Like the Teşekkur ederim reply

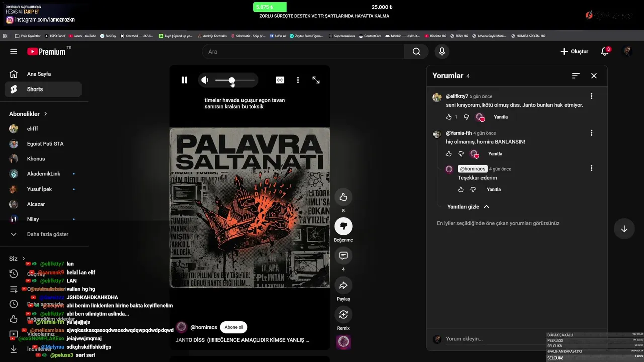pyautogui.click(x=461, y=189)
